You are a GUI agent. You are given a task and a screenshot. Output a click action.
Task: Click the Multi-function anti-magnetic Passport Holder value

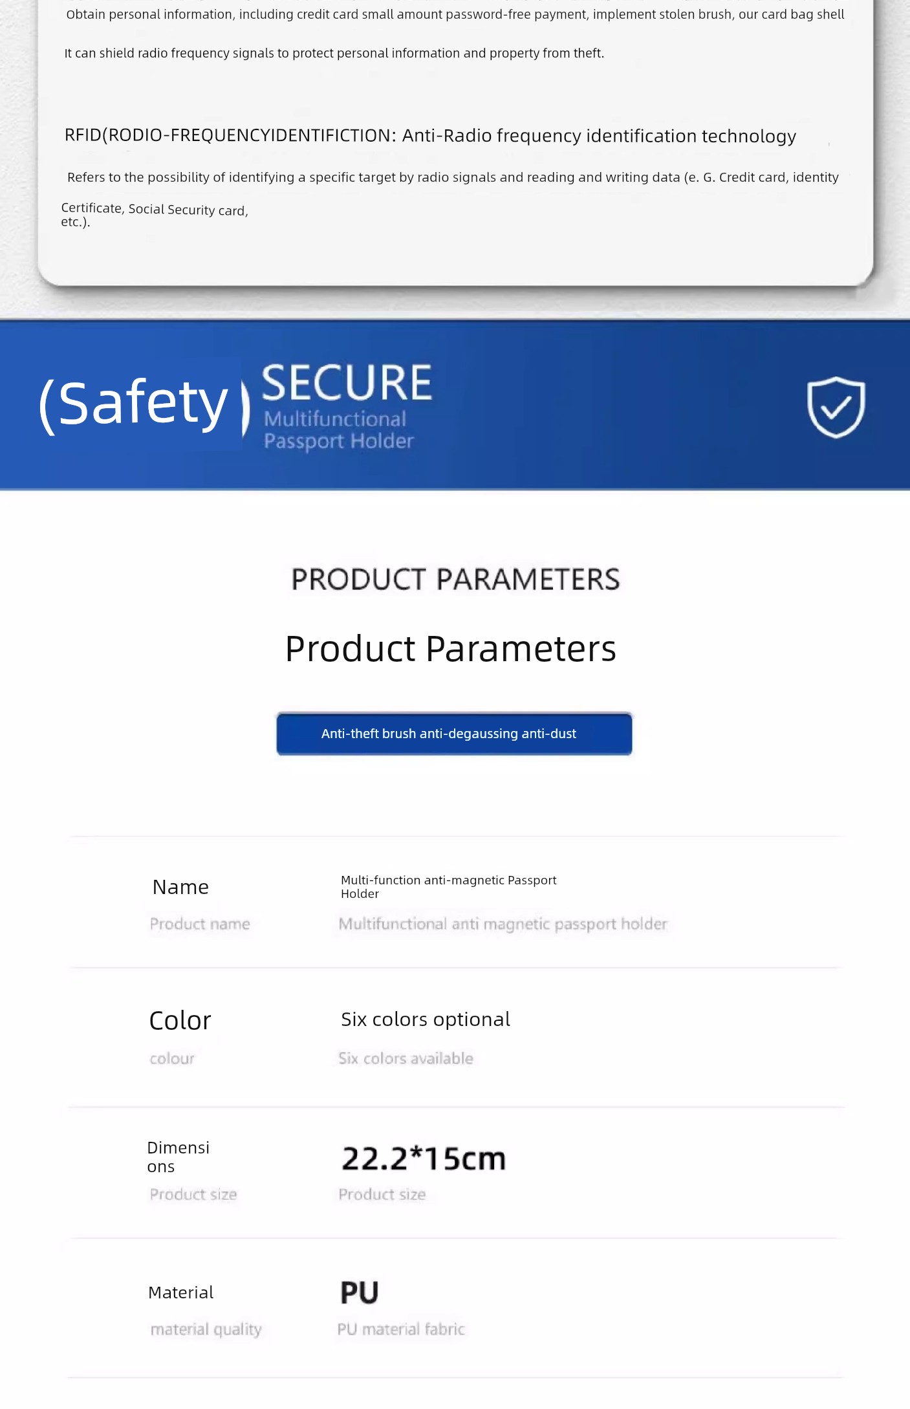(448, 887)
